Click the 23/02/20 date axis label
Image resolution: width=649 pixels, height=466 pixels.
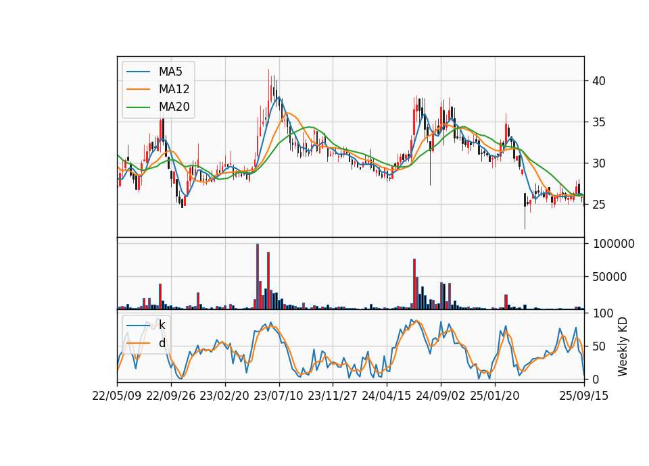224,396
